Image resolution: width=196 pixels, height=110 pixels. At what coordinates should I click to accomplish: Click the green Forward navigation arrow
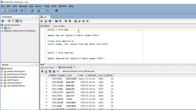tap(39, 11)
